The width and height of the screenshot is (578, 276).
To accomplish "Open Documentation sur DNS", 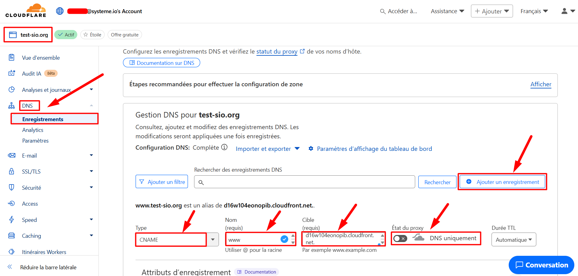I will [162, 63].
